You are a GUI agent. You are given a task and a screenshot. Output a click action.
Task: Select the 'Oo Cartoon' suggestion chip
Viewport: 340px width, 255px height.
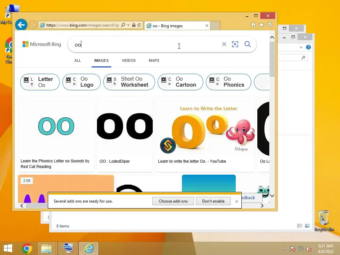(180, 82)
